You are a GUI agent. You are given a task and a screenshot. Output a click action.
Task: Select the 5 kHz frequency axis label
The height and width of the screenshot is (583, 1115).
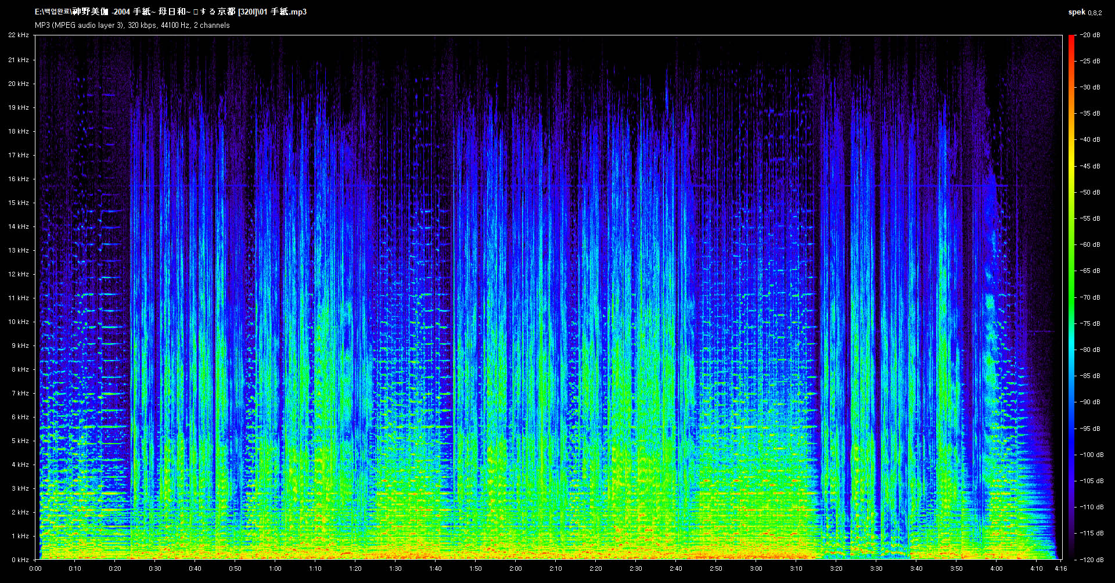pyautogui.click(x=20, y=441)
